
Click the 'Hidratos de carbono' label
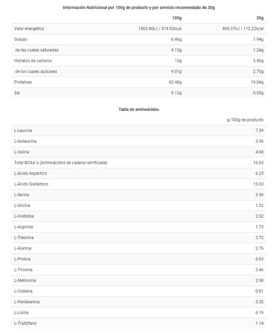[x=33, y=61]
